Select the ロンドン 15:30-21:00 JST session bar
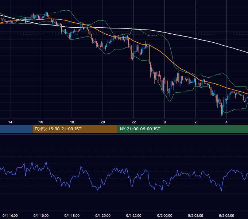 point(75,129)
